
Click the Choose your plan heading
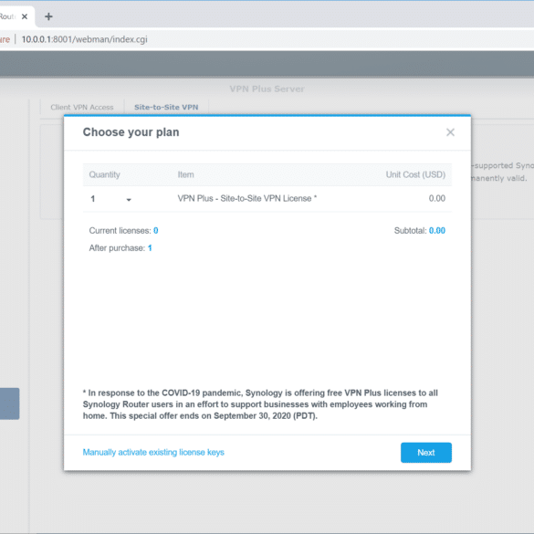coord(131,132)
